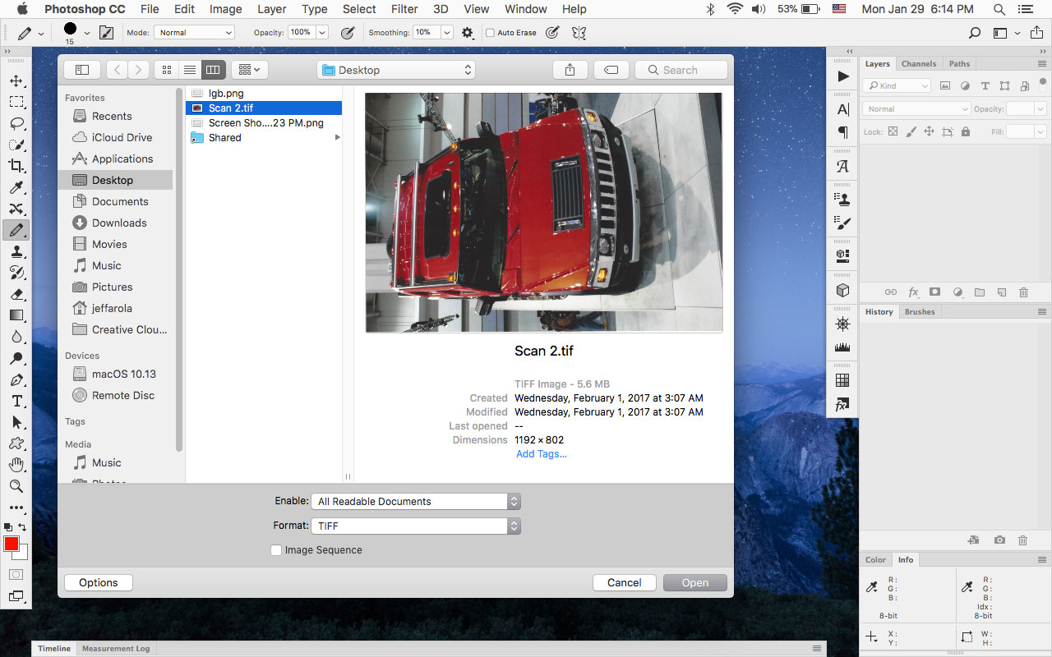The height and width of the screenshot is (657, 1052).
Task: Select the Gradient tool
Action: coord(16,316)
